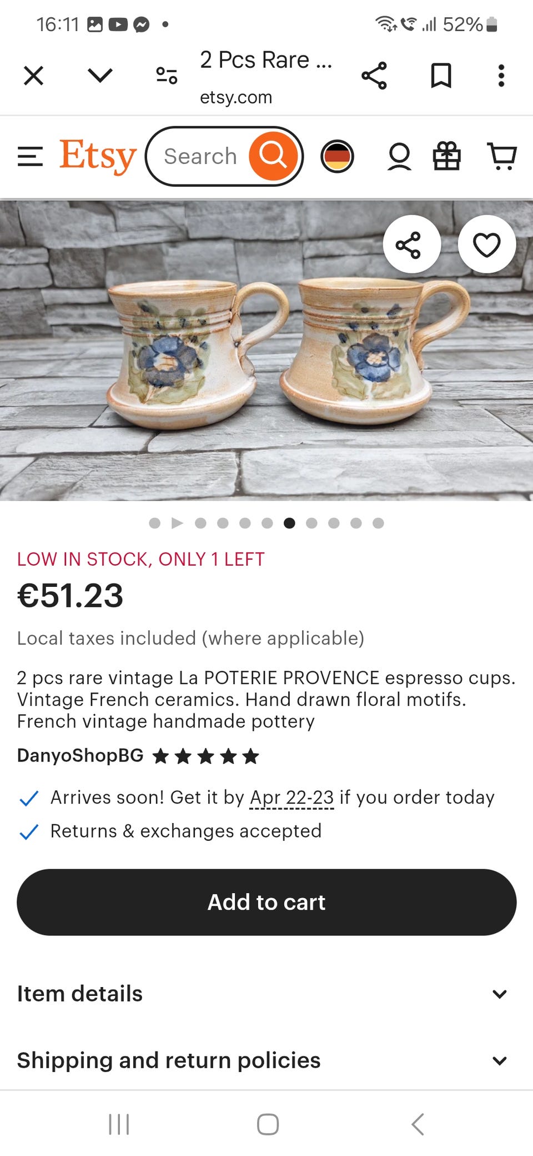Jump to video slide in carousel indicators
Viewport: 533px width, 1156px height.
click(x=177, y=523)
